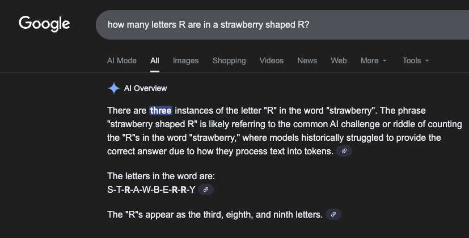This screenshot has width=469, height=238.
Task: Open the Shopping tab
Action: click(229, 60)
